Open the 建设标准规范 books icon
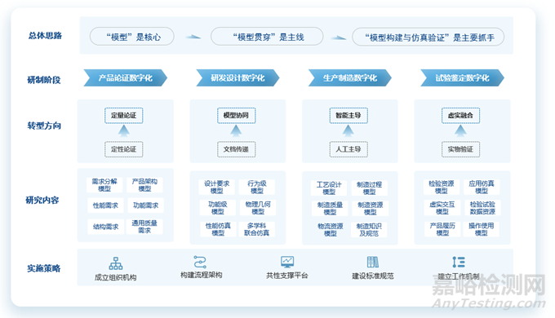Viewport: 555px width, 318px height. tap(373, 262)
